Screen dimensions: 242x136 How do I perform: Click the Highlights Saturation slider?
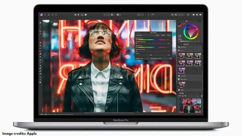pyautogui.click(x=151, y=43)
